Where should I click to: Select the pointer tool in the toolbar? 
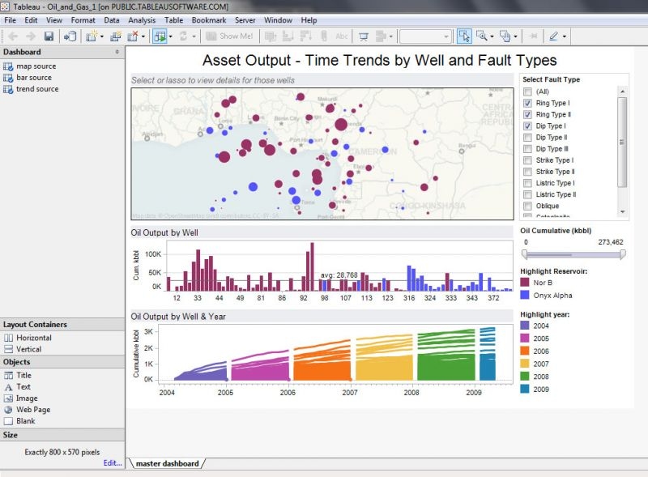point(464,36)
